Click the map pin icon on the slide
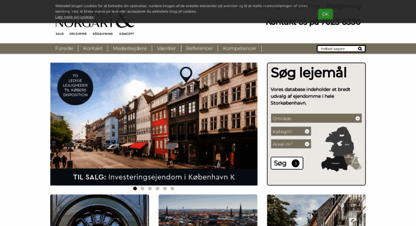416x226 pixels. tap(186, 74)
